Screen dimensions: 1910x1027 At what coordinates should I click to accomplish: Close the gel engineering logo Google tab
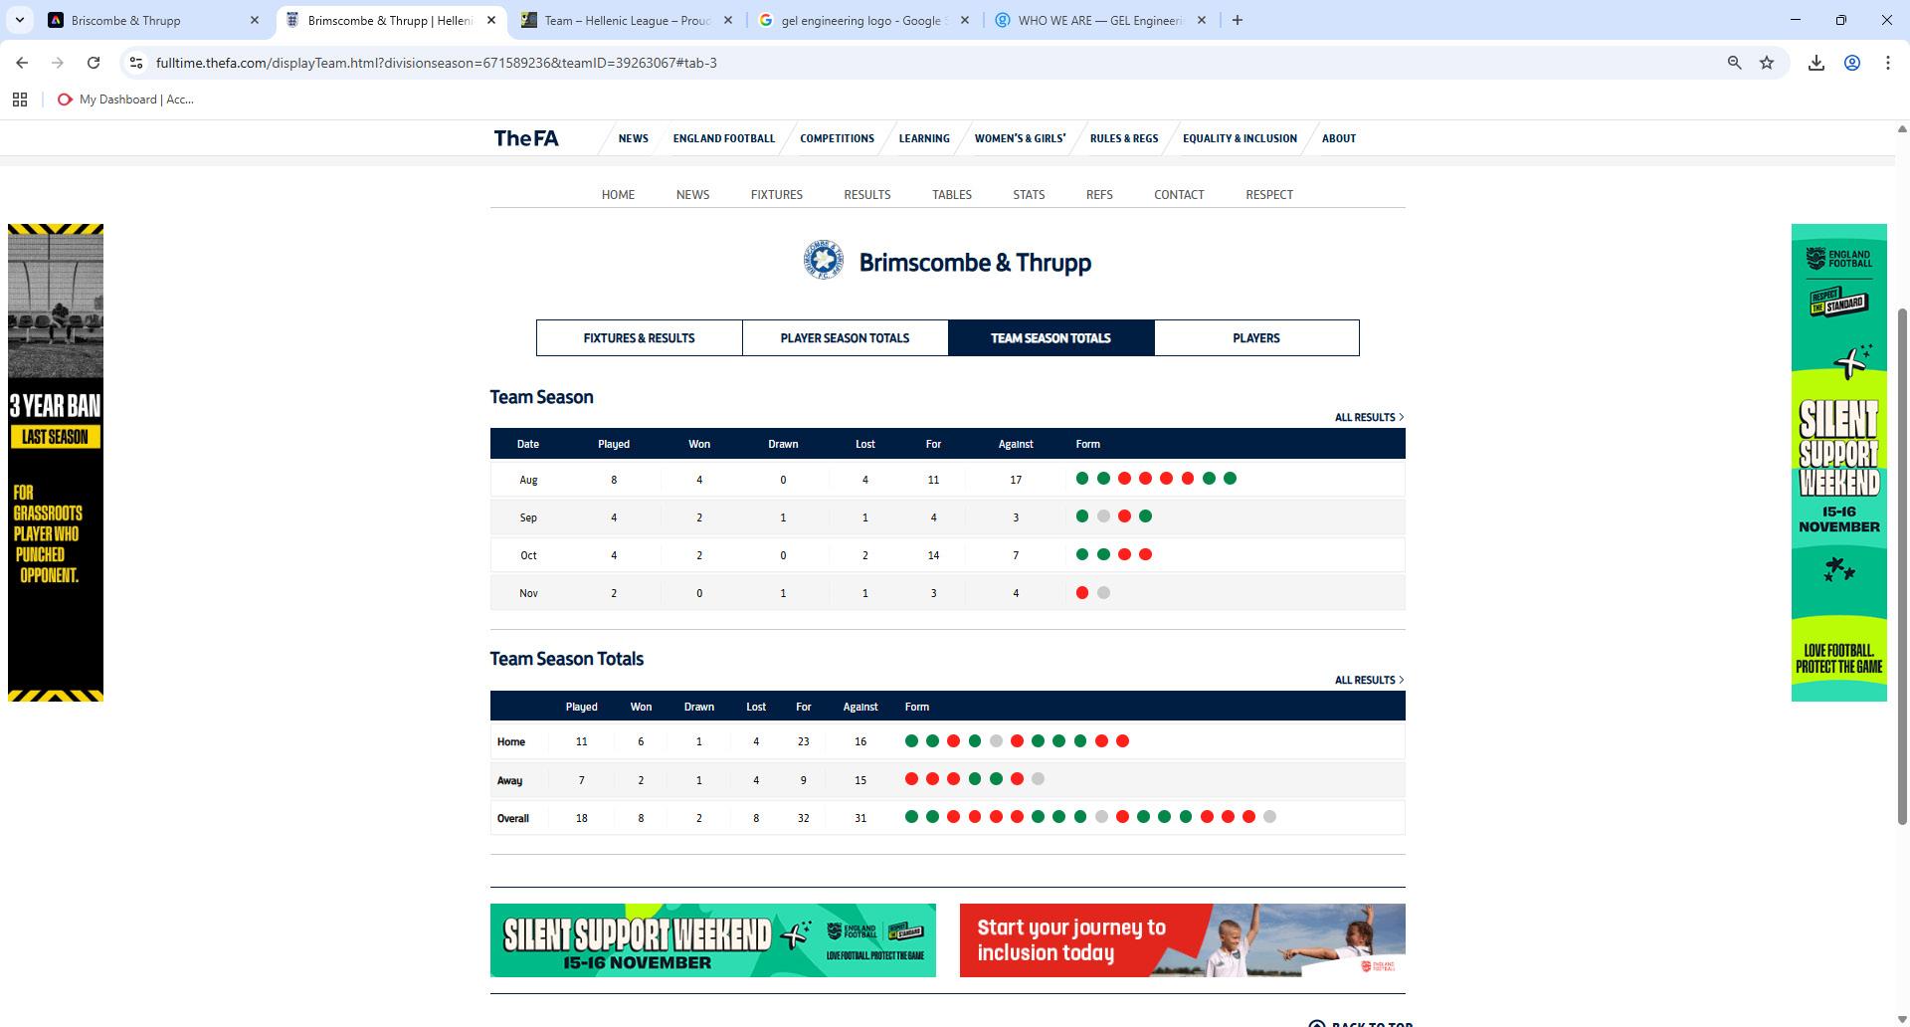(x=964, y=20)
